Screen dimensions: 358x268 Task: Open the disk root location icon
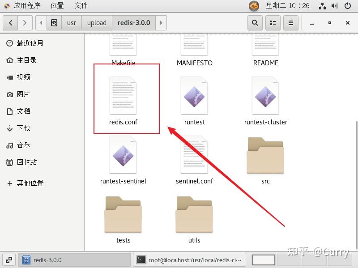tap(54, 23)
